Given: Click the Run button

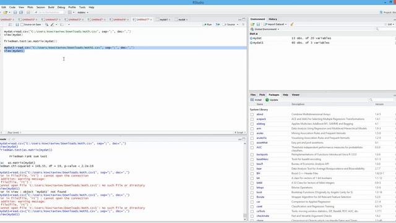Looking at the screenshot, I should pos(208,25).
